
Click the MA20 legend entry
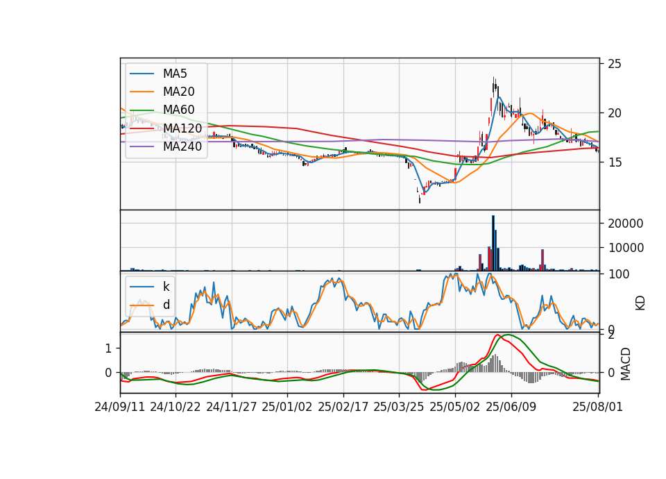(x=162, y=92)
